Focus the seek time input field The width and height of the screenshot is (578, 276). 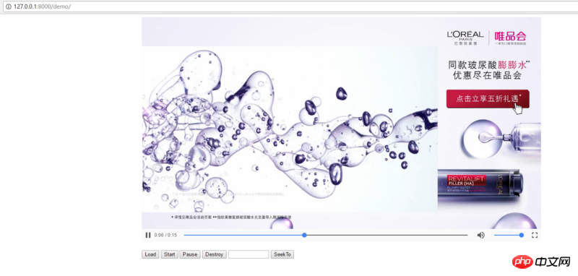coord(249,254)
